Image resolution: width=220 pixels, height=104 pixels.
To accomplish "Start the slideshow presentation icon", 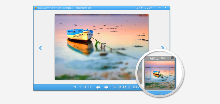I will [115, 87].
